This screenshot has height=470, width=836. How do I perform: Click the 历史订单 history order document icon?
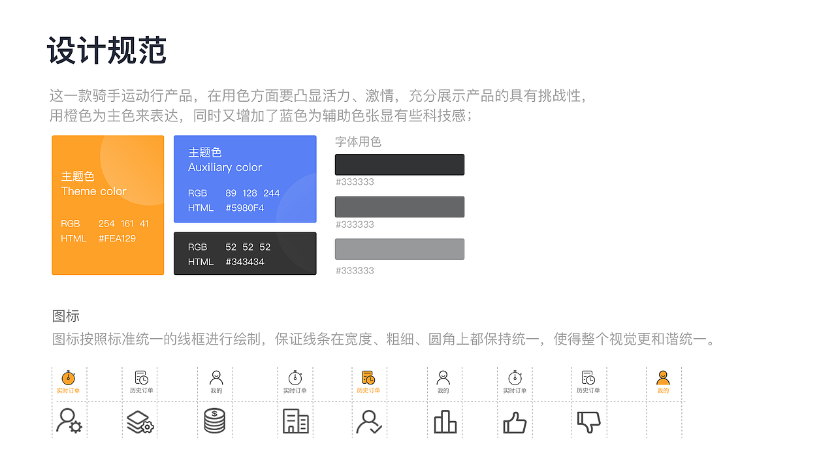[140, 377]
